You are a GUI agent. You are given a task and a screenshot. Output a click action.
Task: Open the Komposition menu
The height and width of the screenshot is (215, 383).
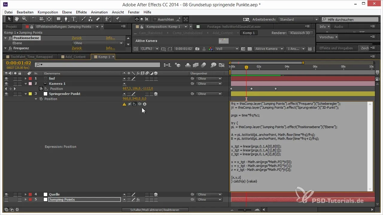[x=48, y=12]
